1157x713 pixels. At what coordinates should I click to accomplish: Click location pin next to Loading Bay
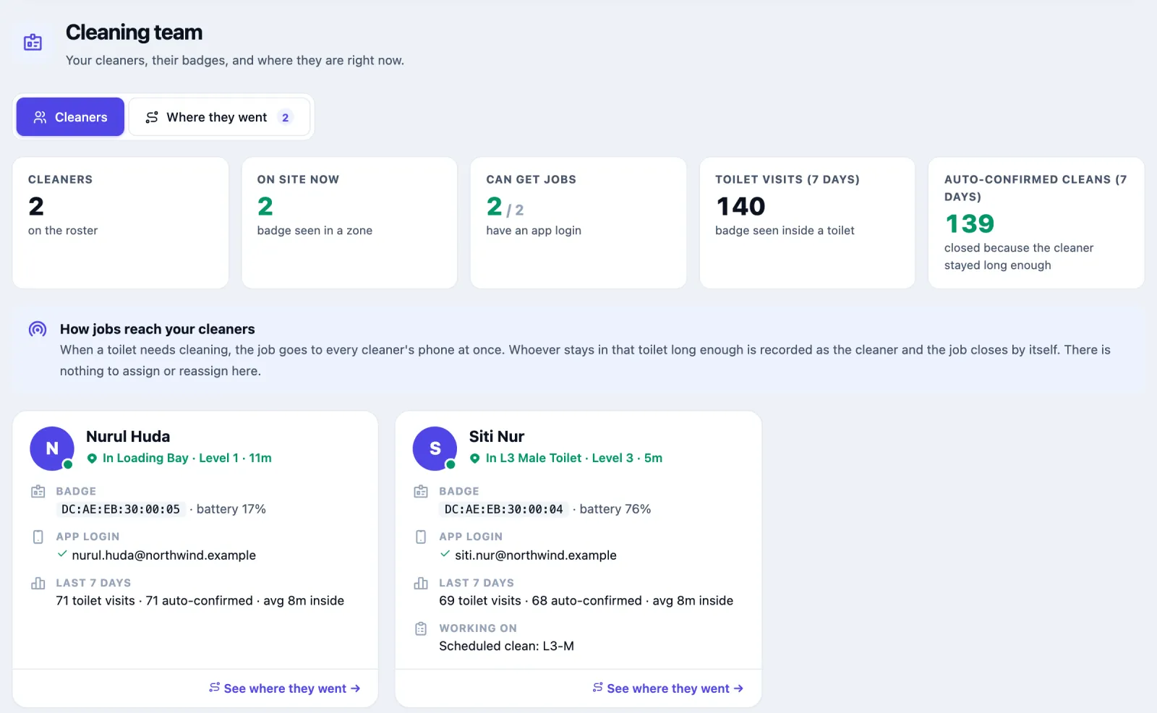pyautogui.click(x=92, y=458)
